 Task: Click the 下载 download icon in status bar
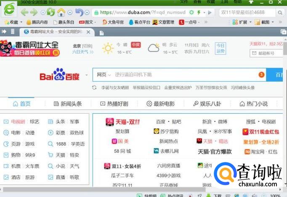pos(208,195)
